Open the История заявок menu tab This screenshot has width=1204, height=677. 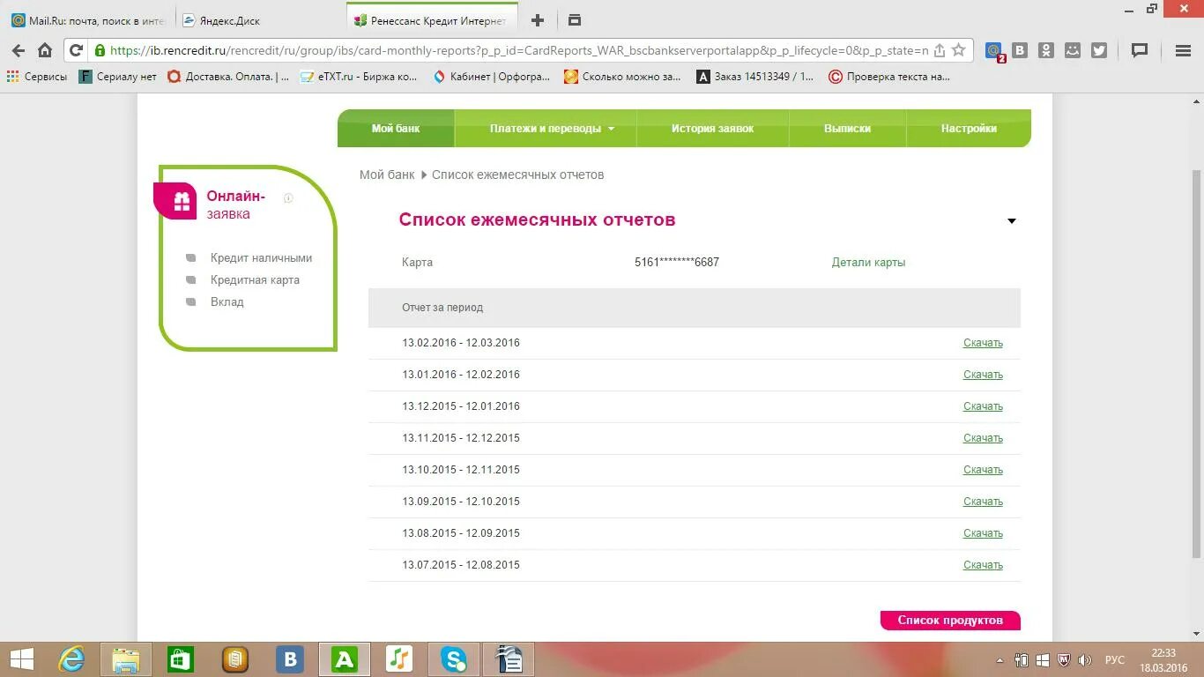(712, 129)
